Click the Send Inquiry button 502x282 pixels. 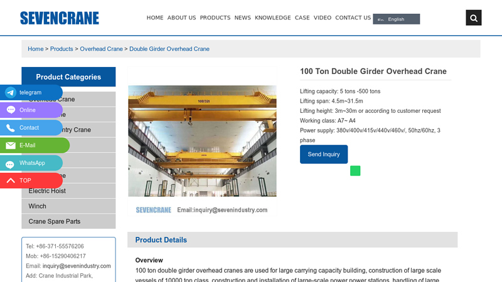pos(324,154)
